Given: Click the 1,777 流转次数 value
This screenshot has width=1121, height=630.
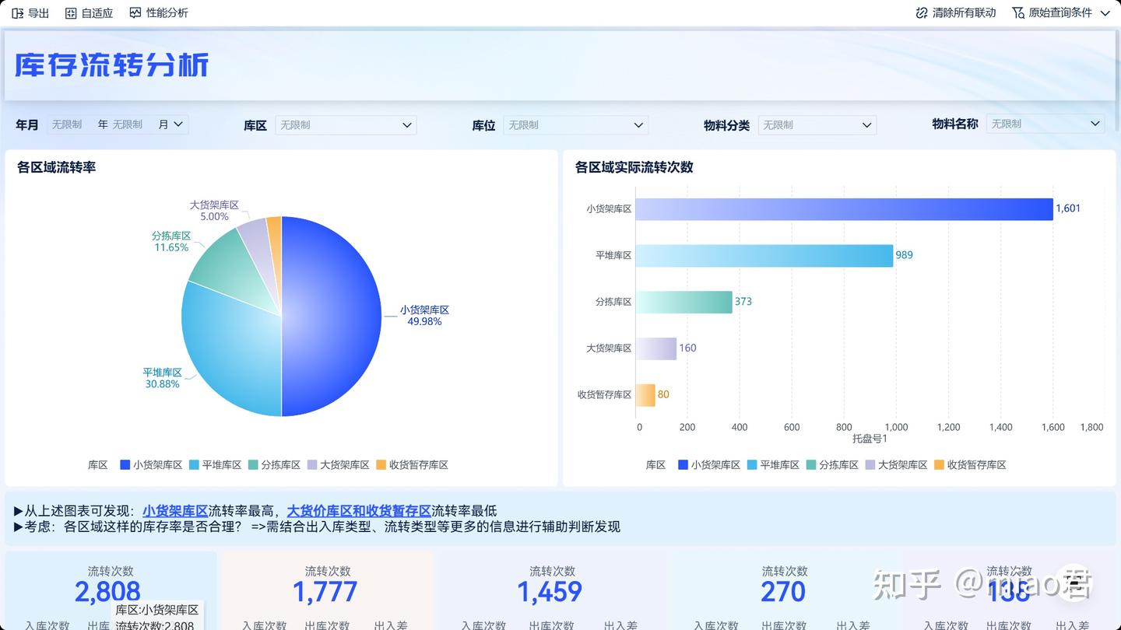Looking at the screenshot, I should [x=325, y=593].
